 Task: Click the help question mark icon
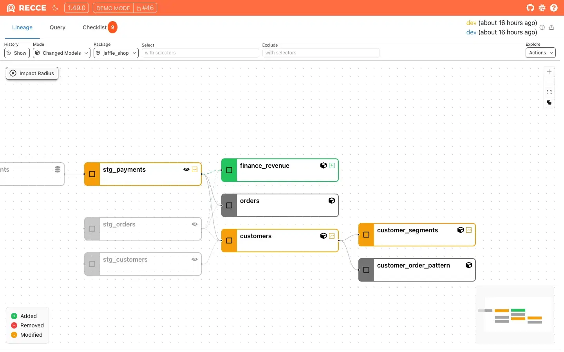(x=554, y=8)
